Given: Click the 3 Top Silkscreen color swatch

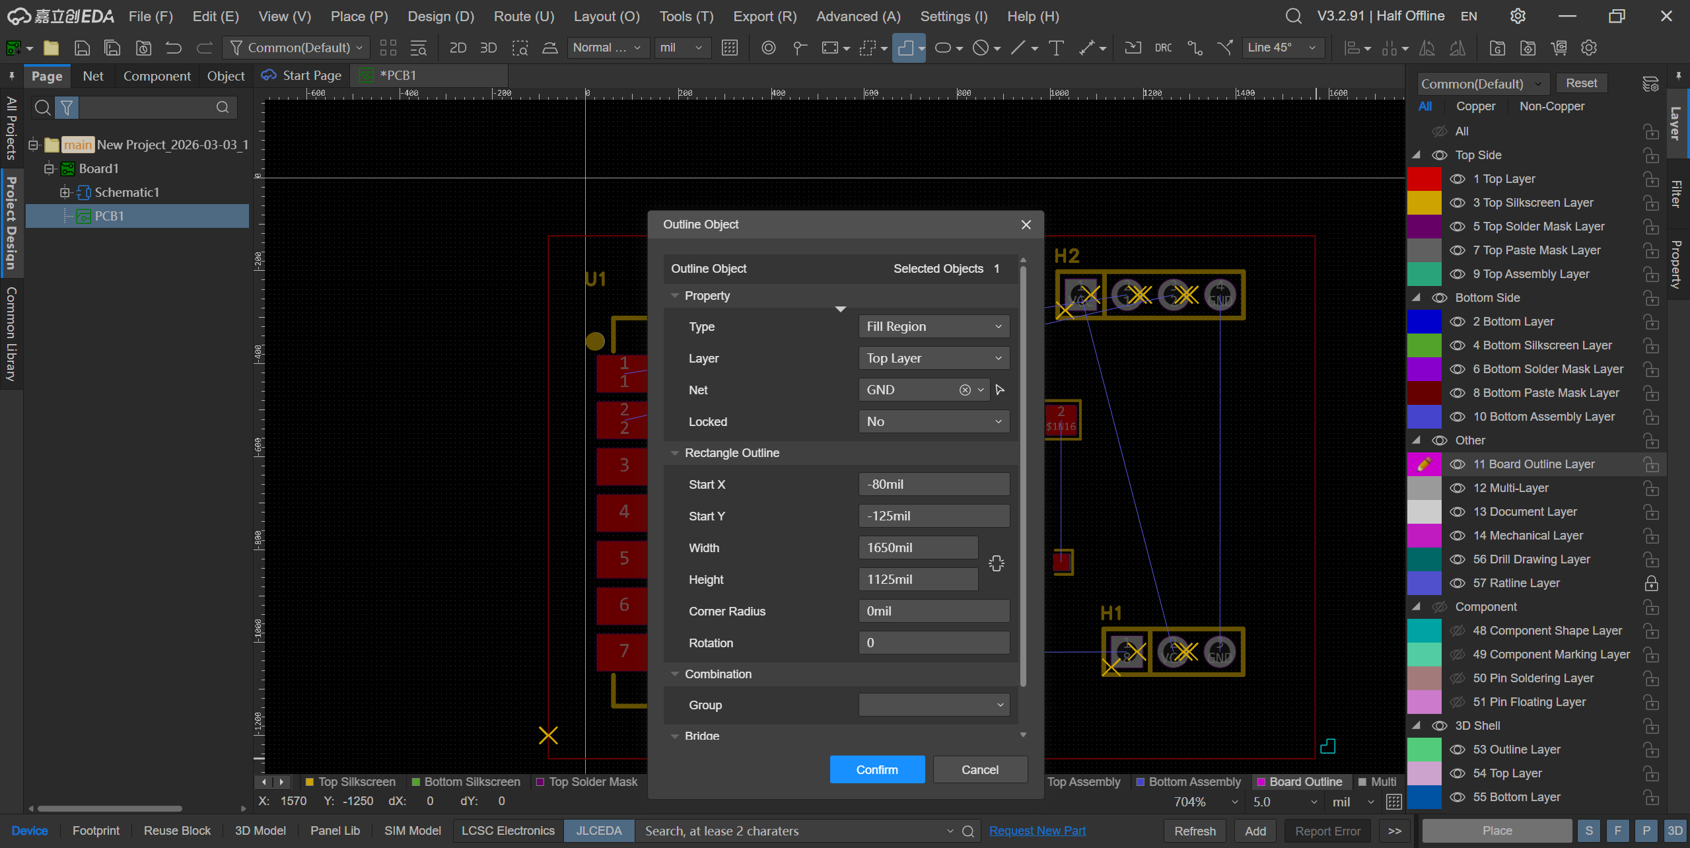Looking at the screenshot, I should [1424, 203].
